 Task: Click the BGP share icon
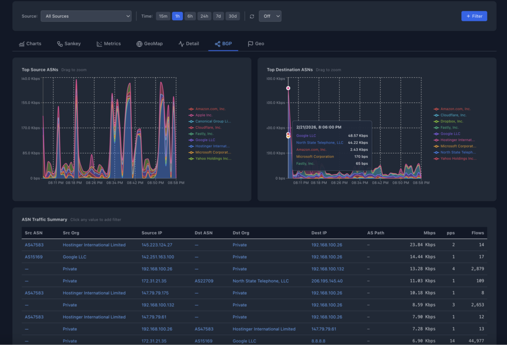[x=217, y=44]
